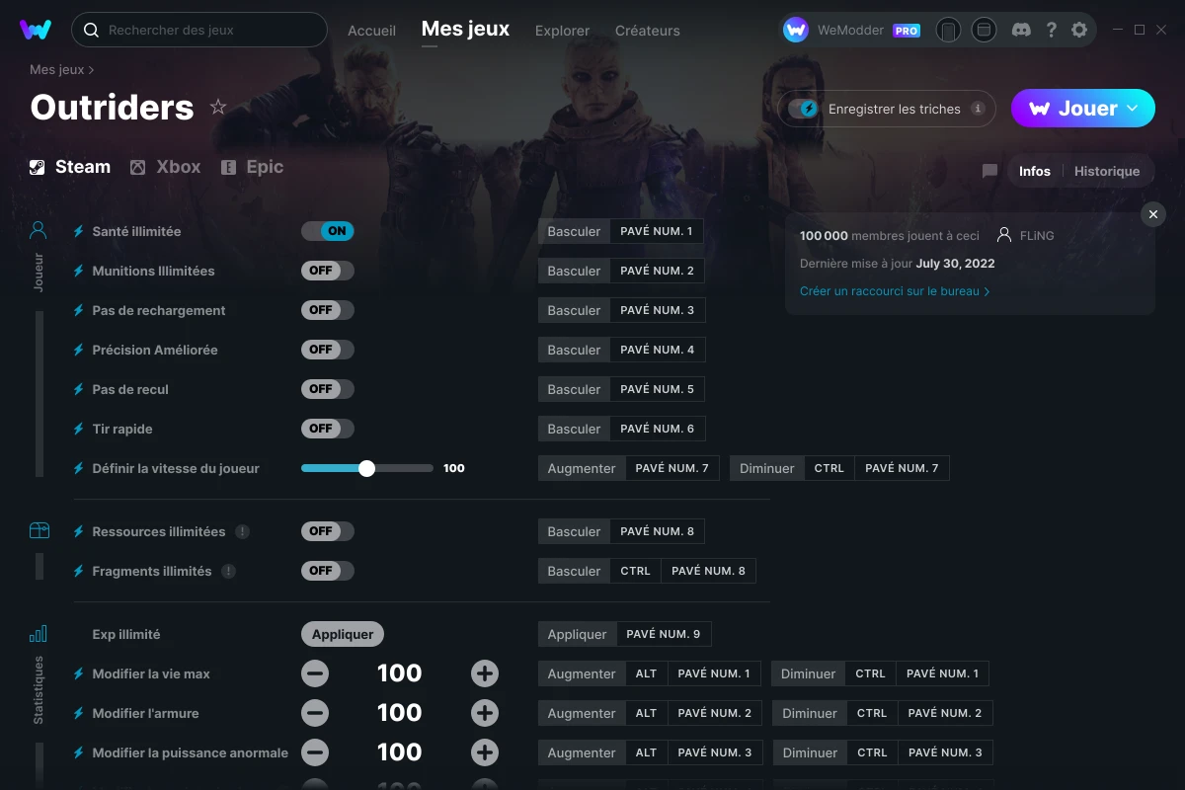Decrease Modifier la vie max with minus
Viewport: 1185px width, 790px height.
[x=315, y=673]
